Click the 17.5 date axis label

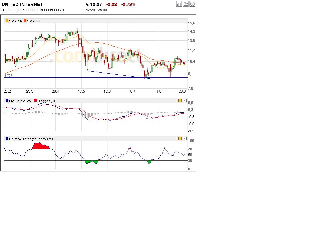coord(81,91)
